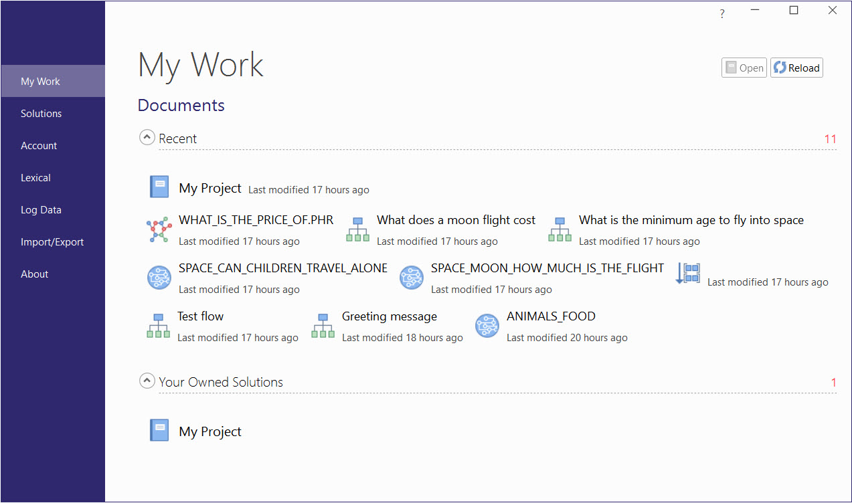Click the ANIMALS_FOOD circular icon

[487, 326]
